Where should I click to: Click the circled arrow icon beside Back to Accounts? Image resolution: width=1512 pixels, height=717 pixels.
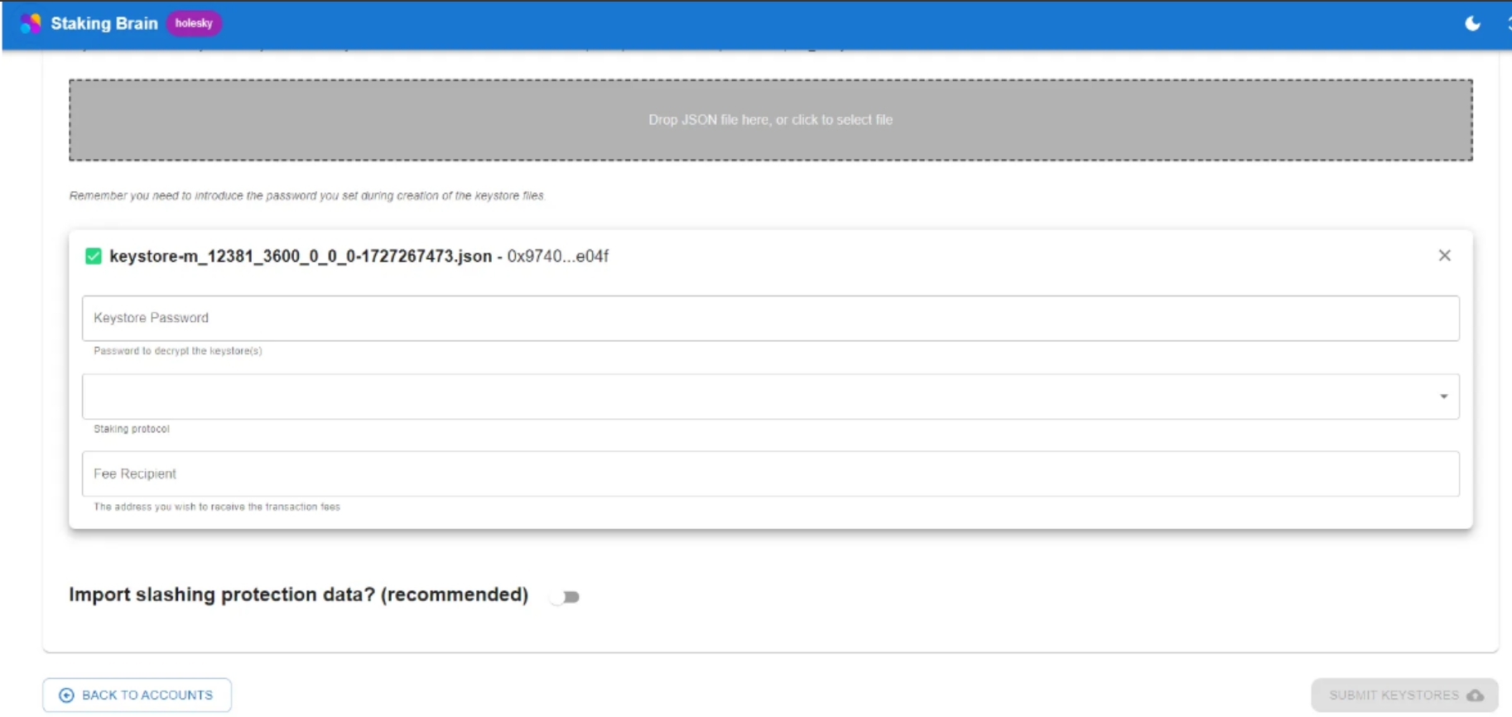67,695
